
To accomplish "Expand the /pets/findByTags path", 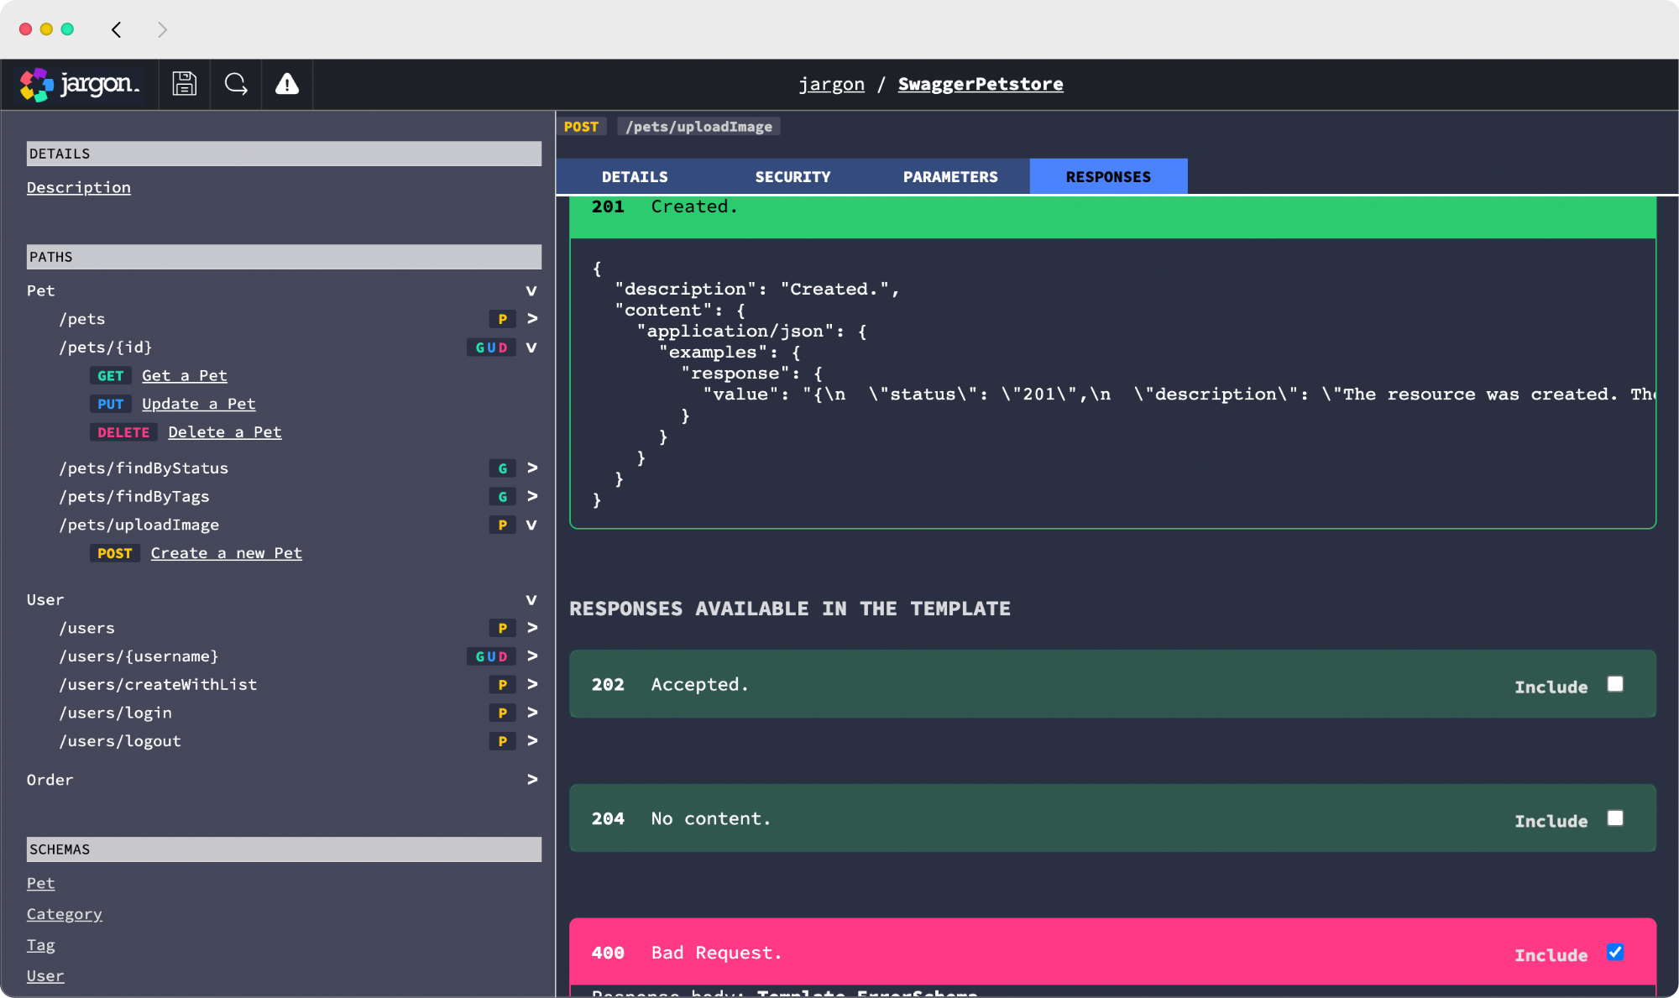I will 532,496.
